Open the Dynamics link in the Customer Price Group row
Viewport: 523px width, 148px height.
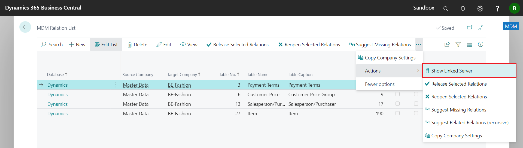pos(57,95)
